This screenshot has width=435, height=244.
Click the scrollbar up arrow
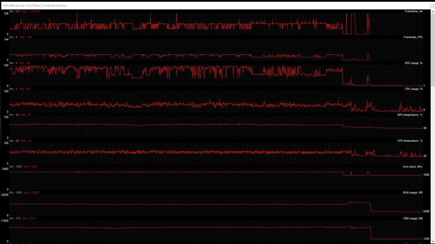tap(432, 12)
